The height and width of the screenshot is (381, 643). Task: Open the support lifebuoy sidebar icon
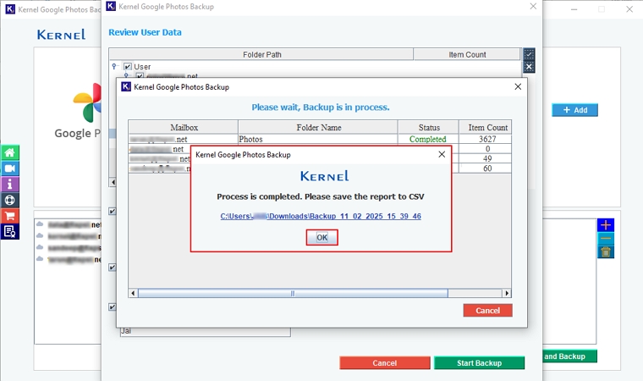point(10,200)
